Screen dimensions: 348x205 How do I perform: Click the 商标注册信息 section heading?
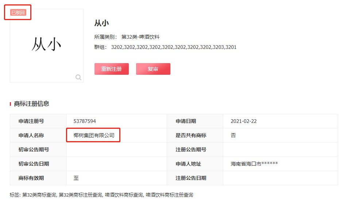coord(31,104)
